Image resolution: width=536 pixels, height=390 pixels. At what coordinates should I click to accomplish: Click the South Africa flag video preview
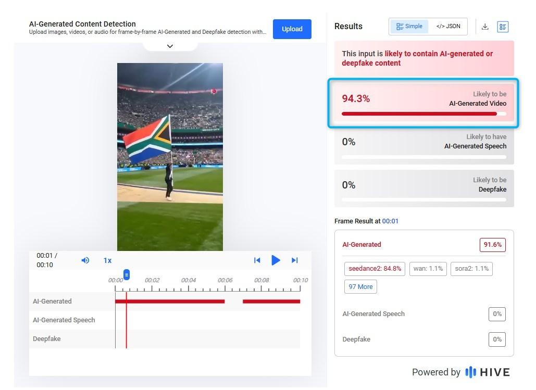point(170,157)
